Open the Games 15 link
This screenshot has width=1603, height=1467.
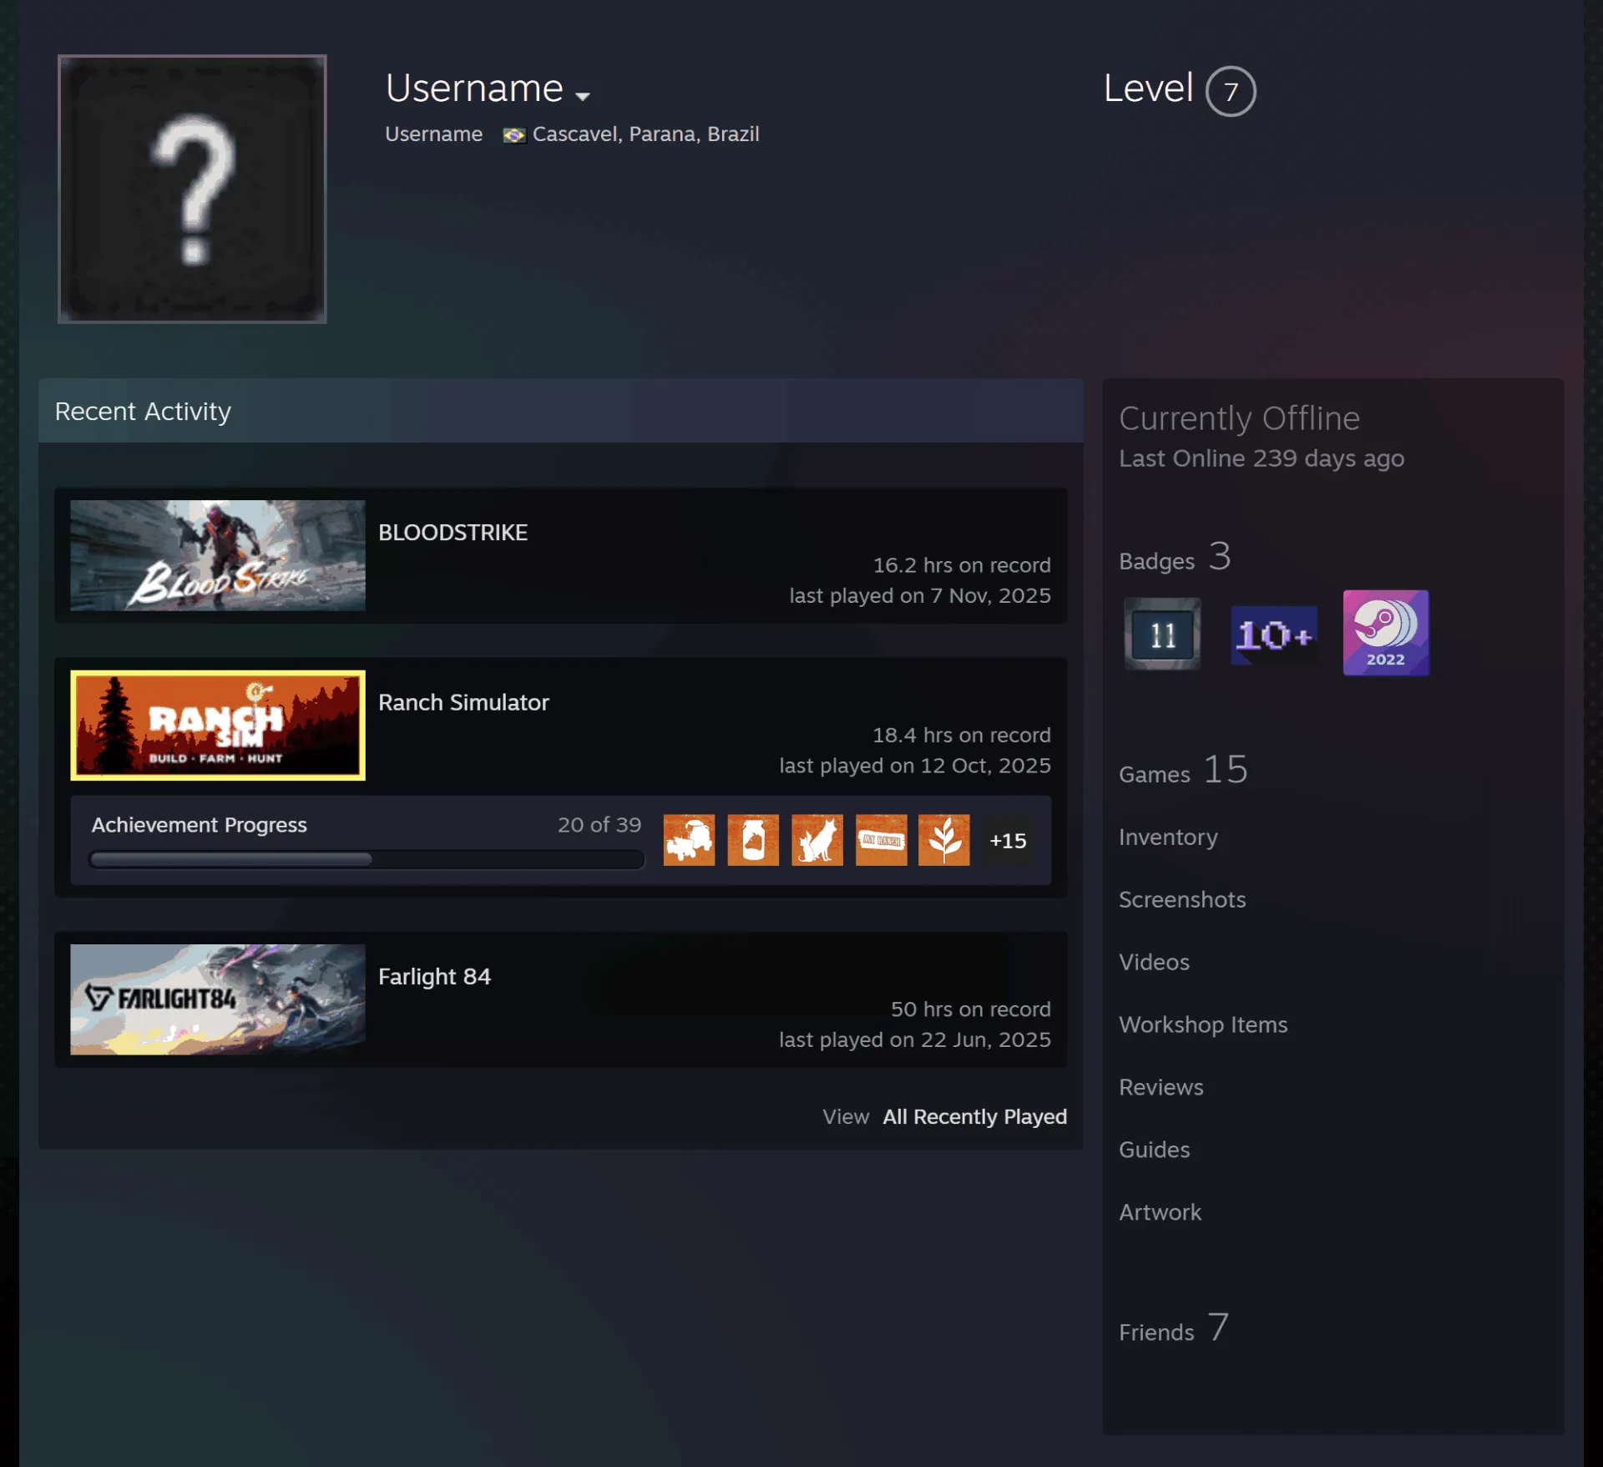pyautogui.click(x=1184, y=770)
